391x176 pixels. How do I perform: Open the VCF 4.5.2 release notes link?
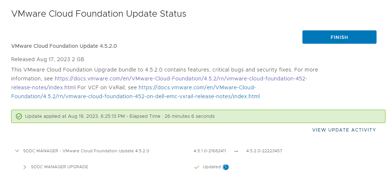click(x=181, y=79)
